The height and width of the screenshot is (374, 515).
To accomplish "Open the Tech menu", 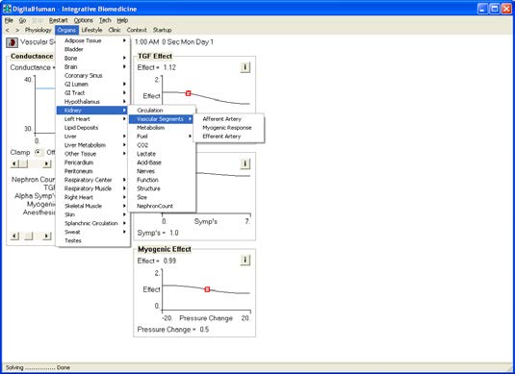I will click(x=105, y=20).
